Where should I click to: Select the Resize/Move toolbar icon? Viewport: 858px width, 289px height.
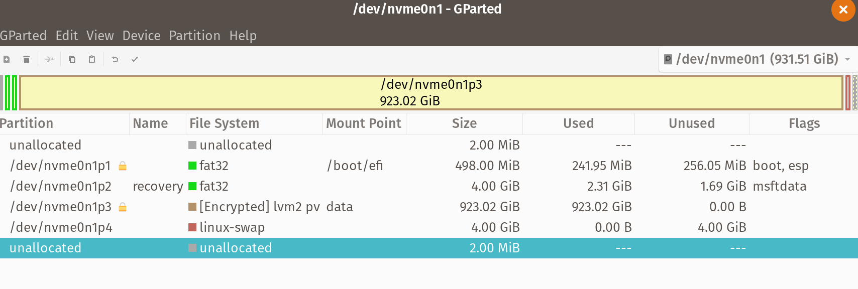pos(49,59)
